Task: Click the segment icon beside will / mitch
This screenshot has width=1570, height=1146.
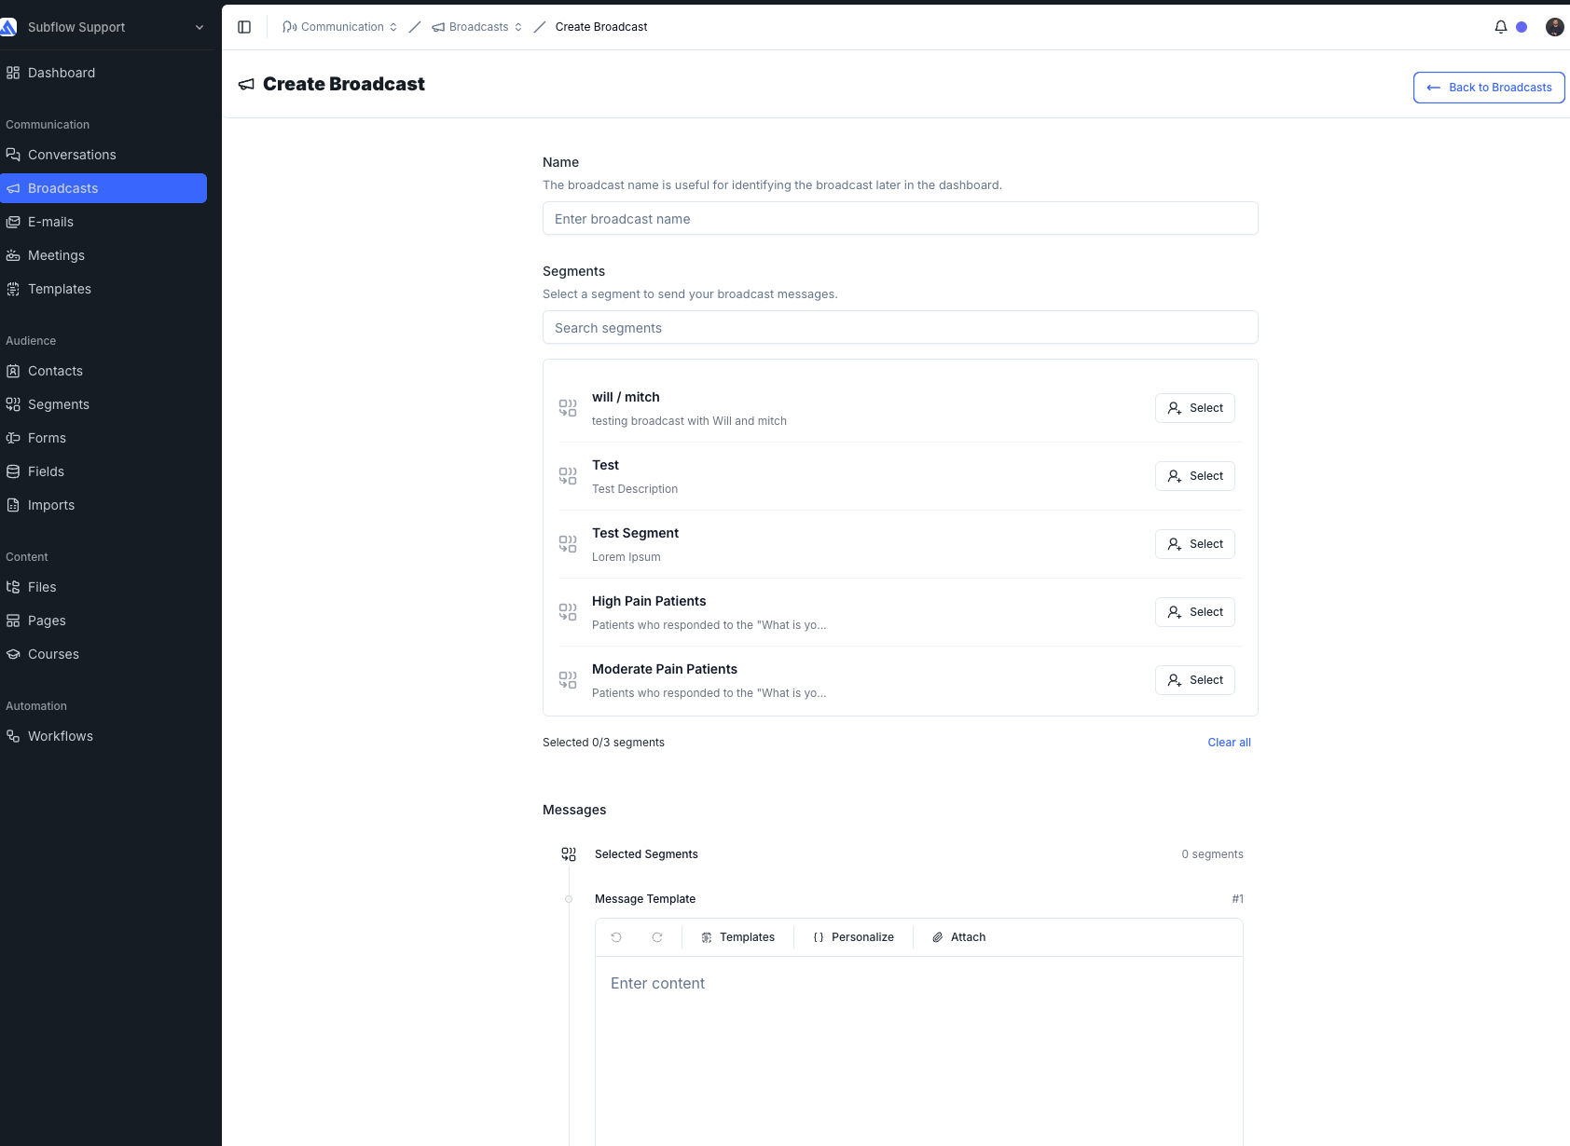Action: [568, 408]
